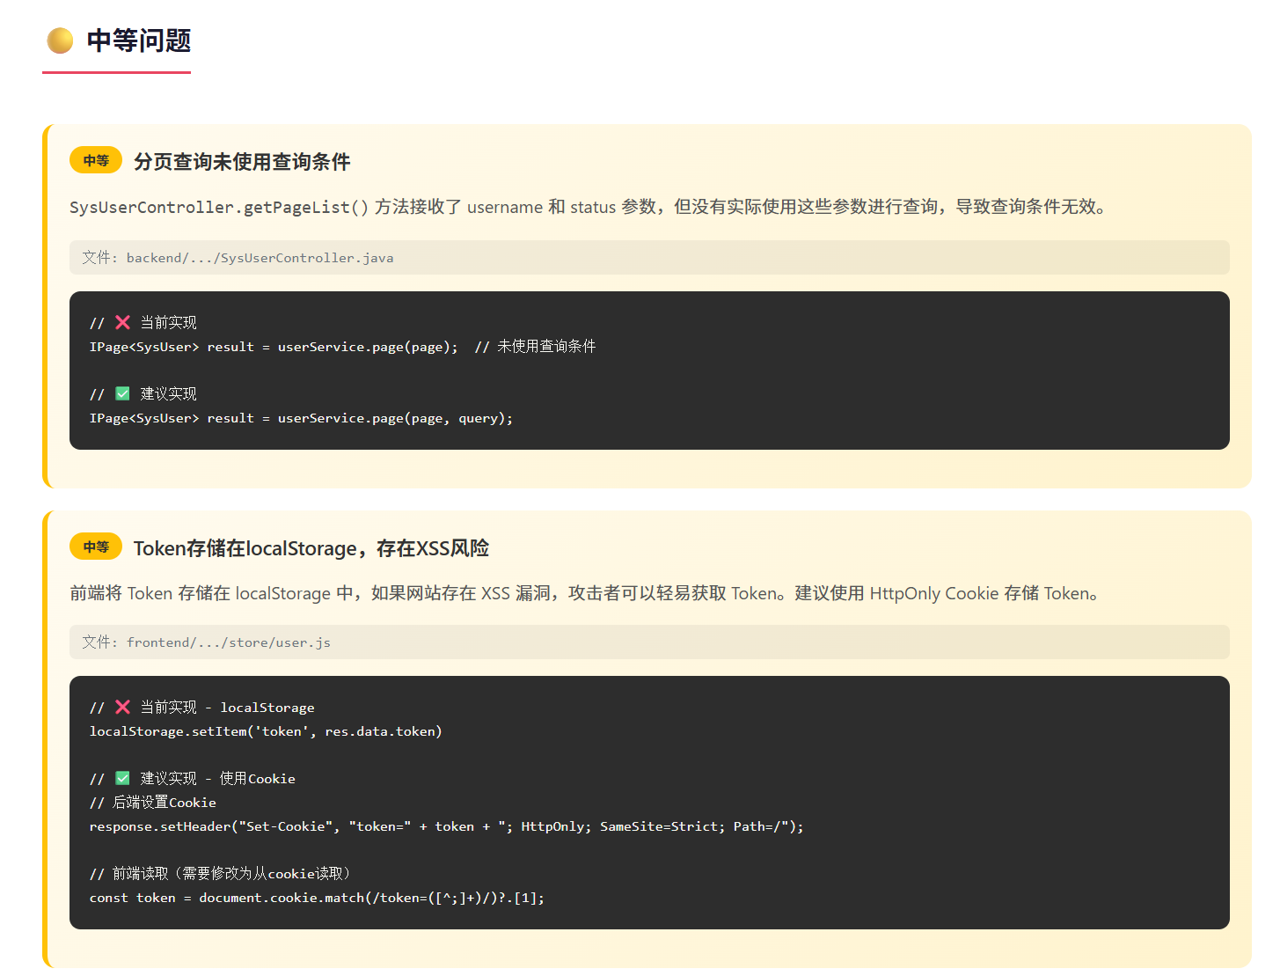Click the code line with the 未使用查询条件 comment

point(342,347)
